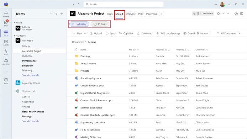Open the Confidential sensitivity label
Screen dimensions: 247x139
[x=203, y=14]
